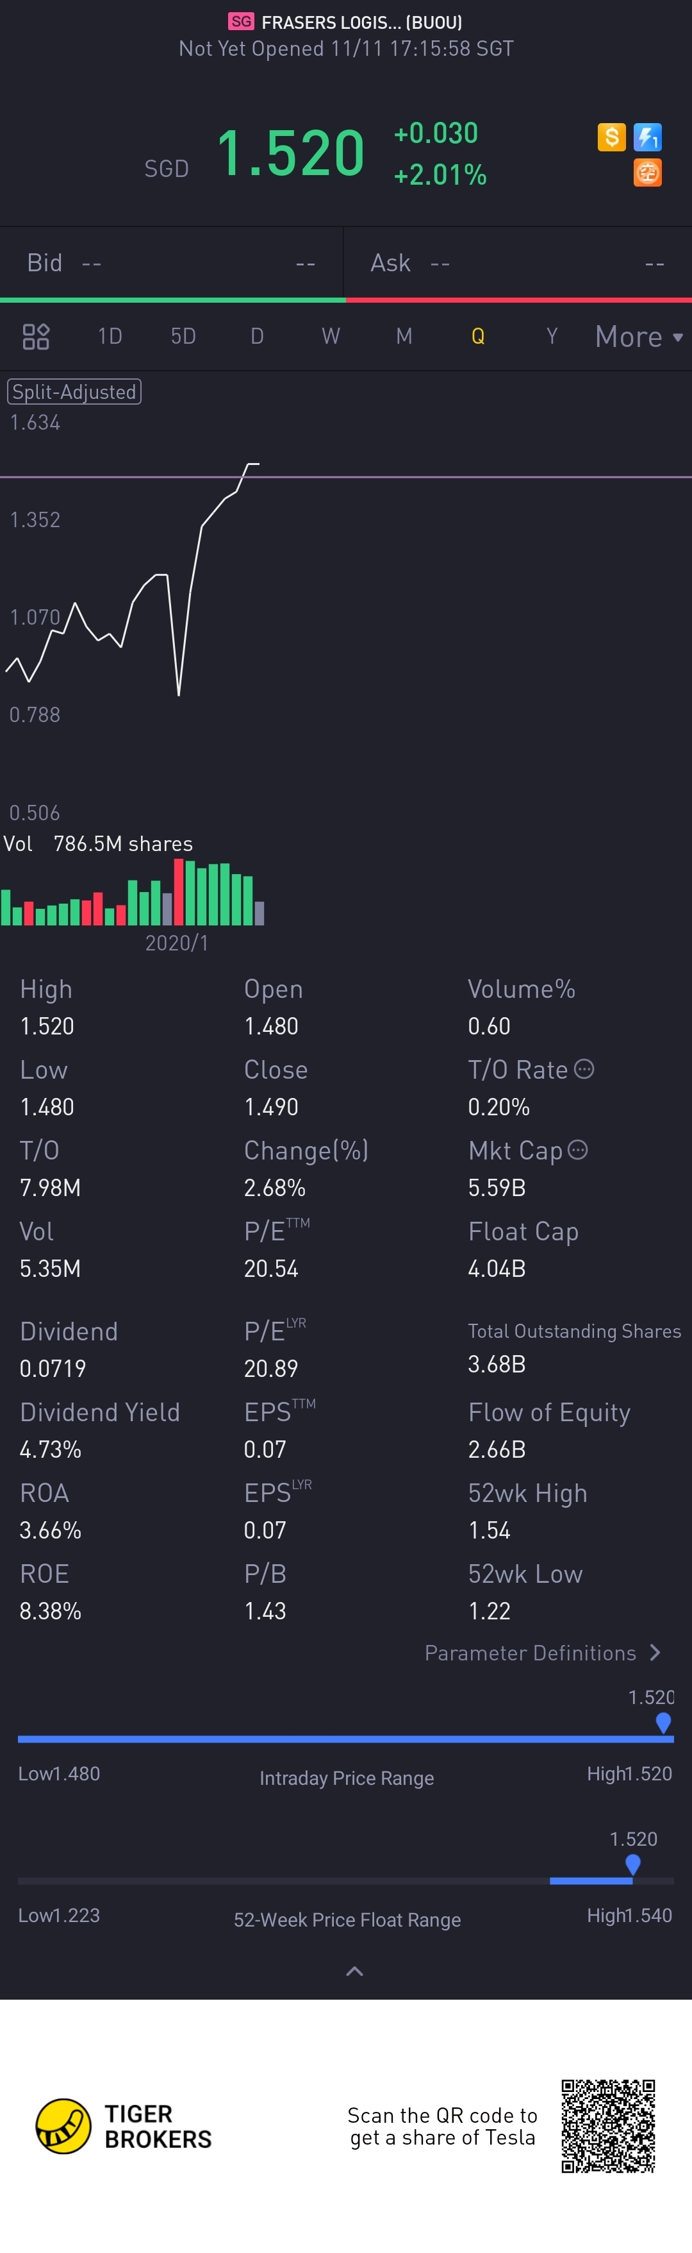Tap the Mkt Cap info icon

[x=579, y=1149]
